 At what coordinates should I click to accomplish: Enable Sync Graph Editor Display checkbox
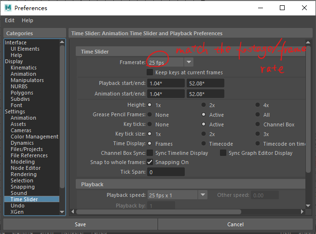(223, 153)
